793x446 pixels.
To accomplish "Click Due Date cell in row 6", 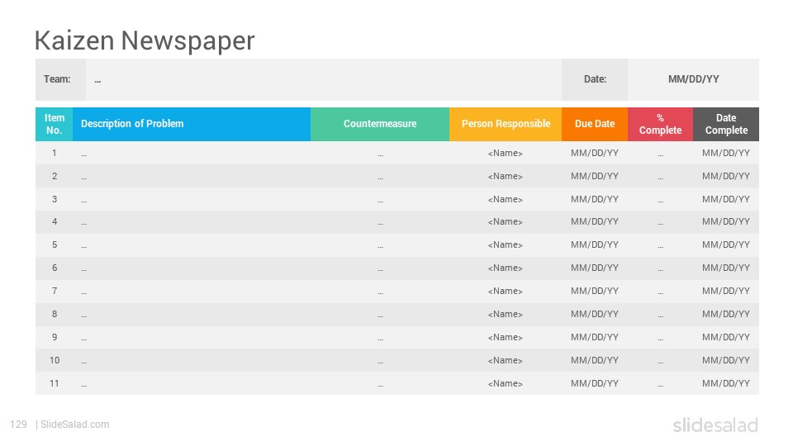I will (x=595, y=268).
